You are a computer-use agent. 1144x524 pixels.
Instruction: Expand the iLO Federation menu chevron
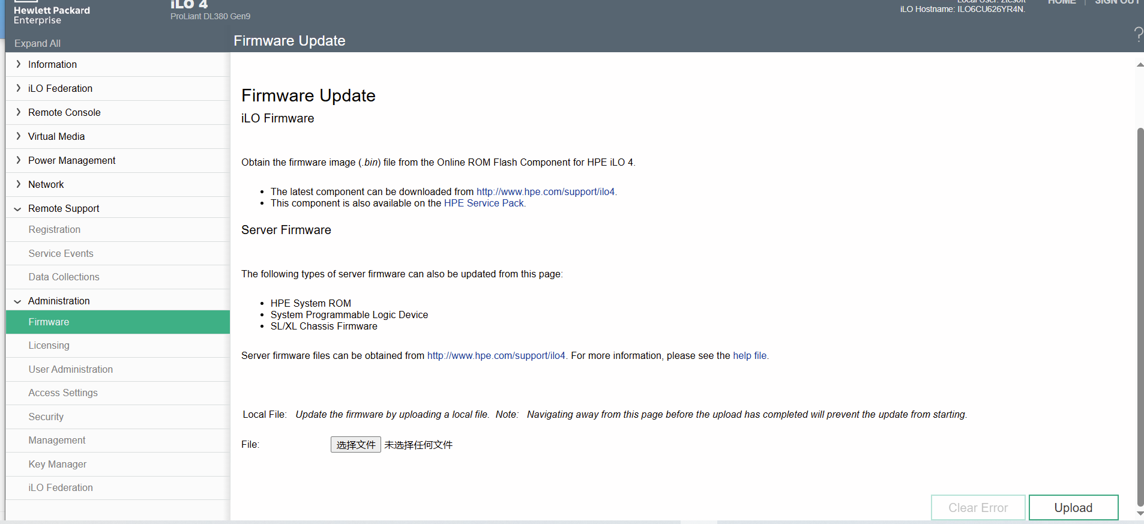pyautogui.click(x=19, y=88)
